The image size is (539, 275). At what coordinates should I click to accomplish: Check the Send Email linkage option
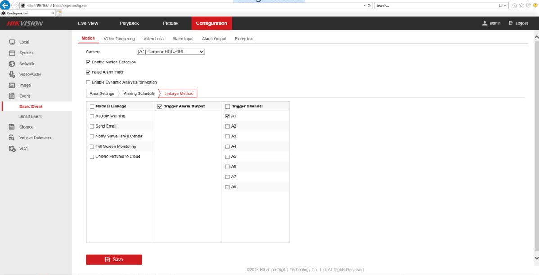[x=92, y=126]
